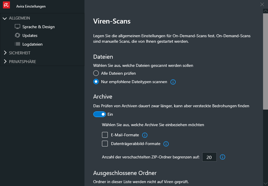Click the list icon beside Logdateien

pyautogui.click(x=17, y=44)
